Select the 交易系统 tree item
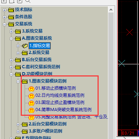Screen dimensions: 139x139 click(24, 24)
